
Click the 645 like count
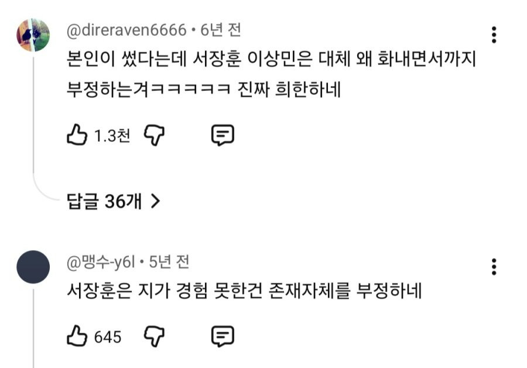coord(108,337)
